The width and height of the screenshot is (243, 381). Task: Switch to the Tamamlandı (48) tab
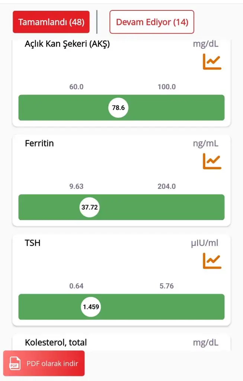51,22
